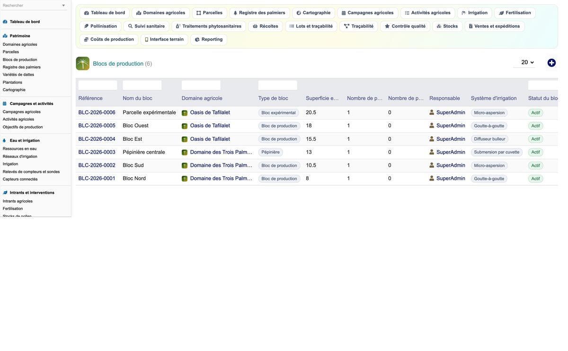The image size is (568, 351).
Task: Click the user icon in Bloc Ouest row
Action: (432, 126)
